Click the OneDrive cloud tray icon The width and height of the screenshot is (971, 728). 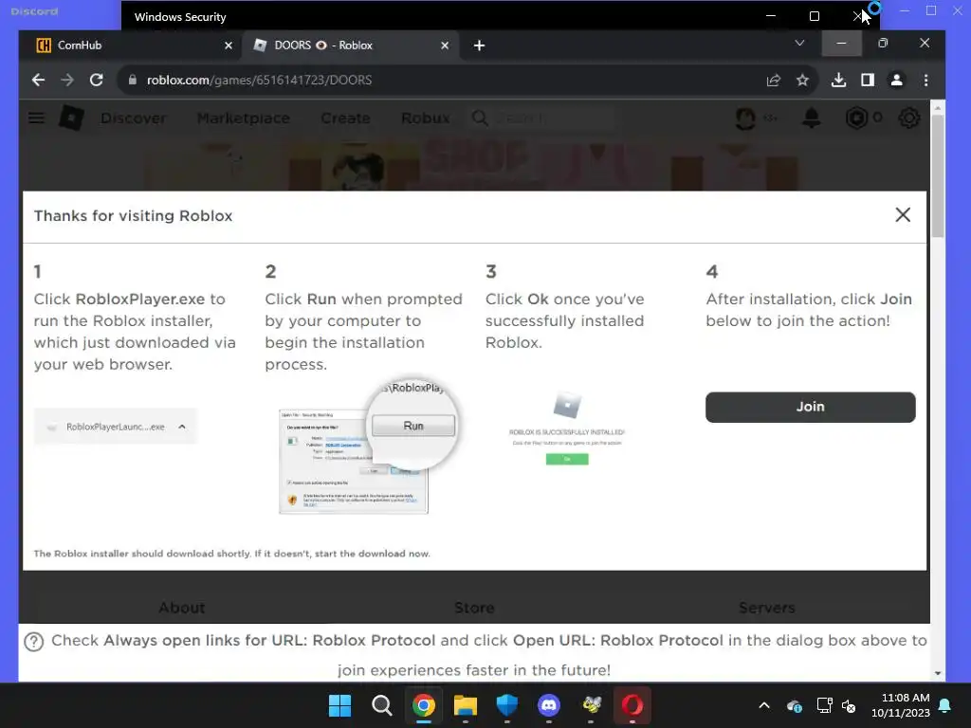(795, 705)
